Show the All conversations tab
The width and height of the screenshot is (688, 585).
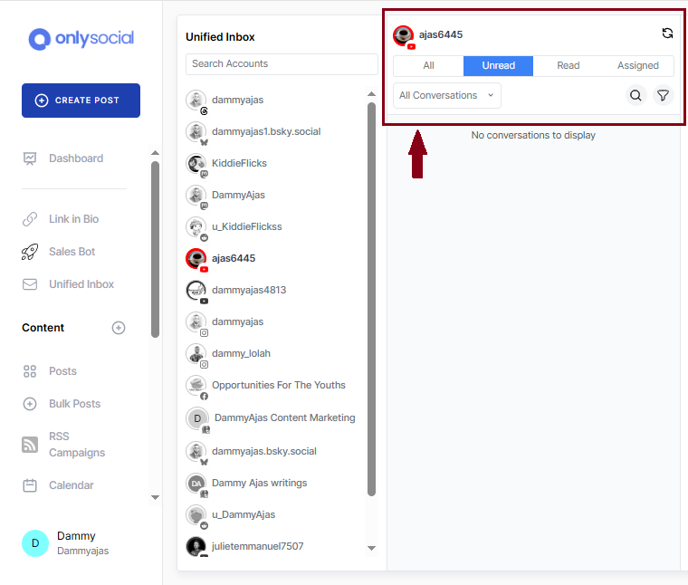(428, 66)
